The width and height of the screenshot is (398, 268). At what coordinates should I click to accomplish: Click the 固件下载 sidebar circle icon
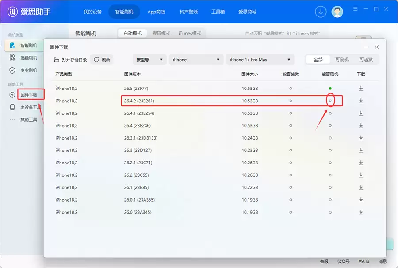point(12,95)
